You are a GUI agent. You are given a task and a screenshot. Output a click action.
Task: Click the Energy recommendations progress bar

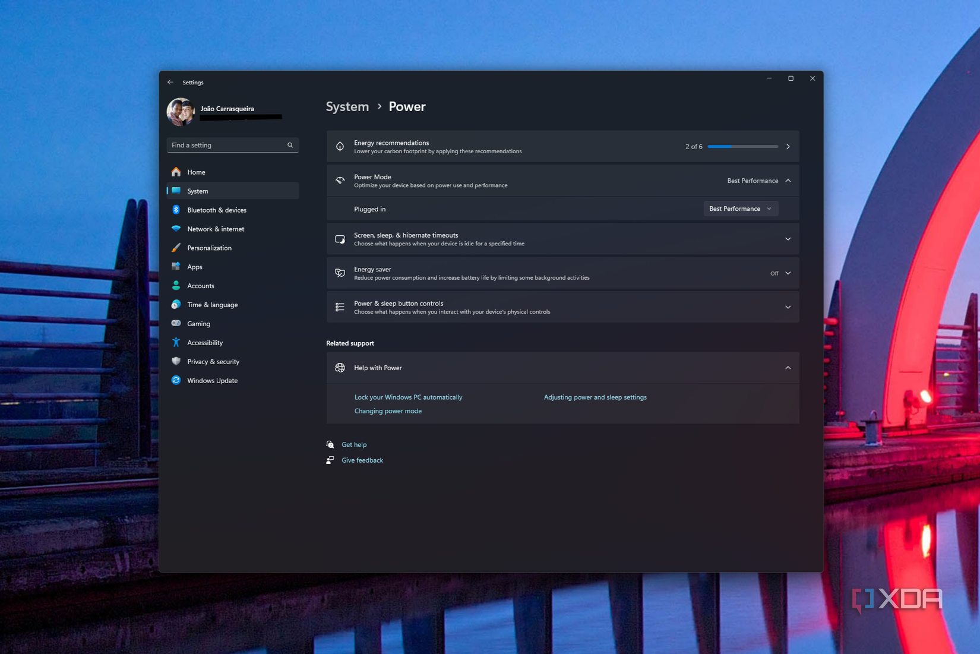(742, 146)
